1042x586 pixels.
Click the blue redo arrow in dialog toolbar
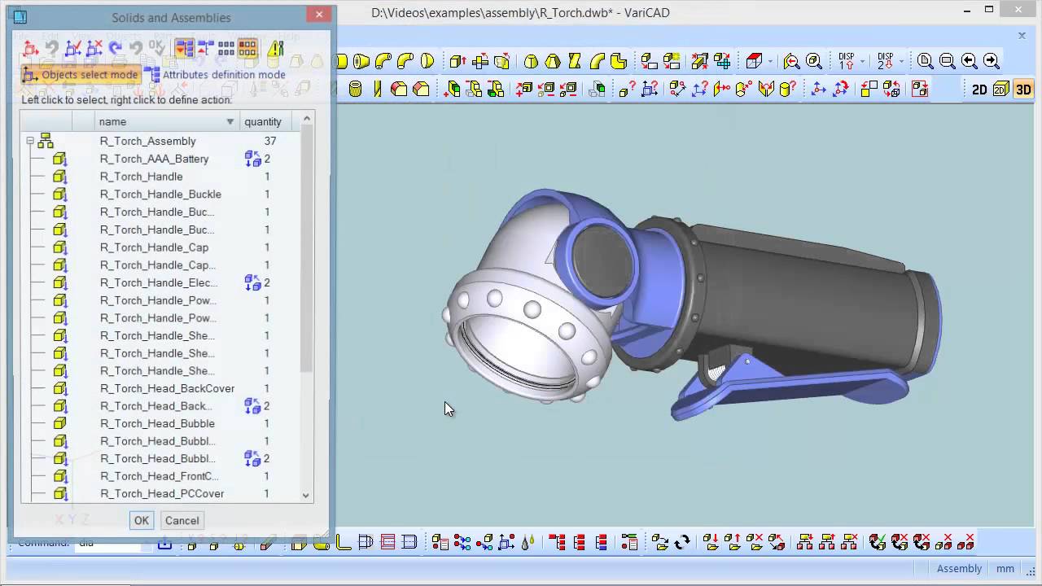(115, 49)
